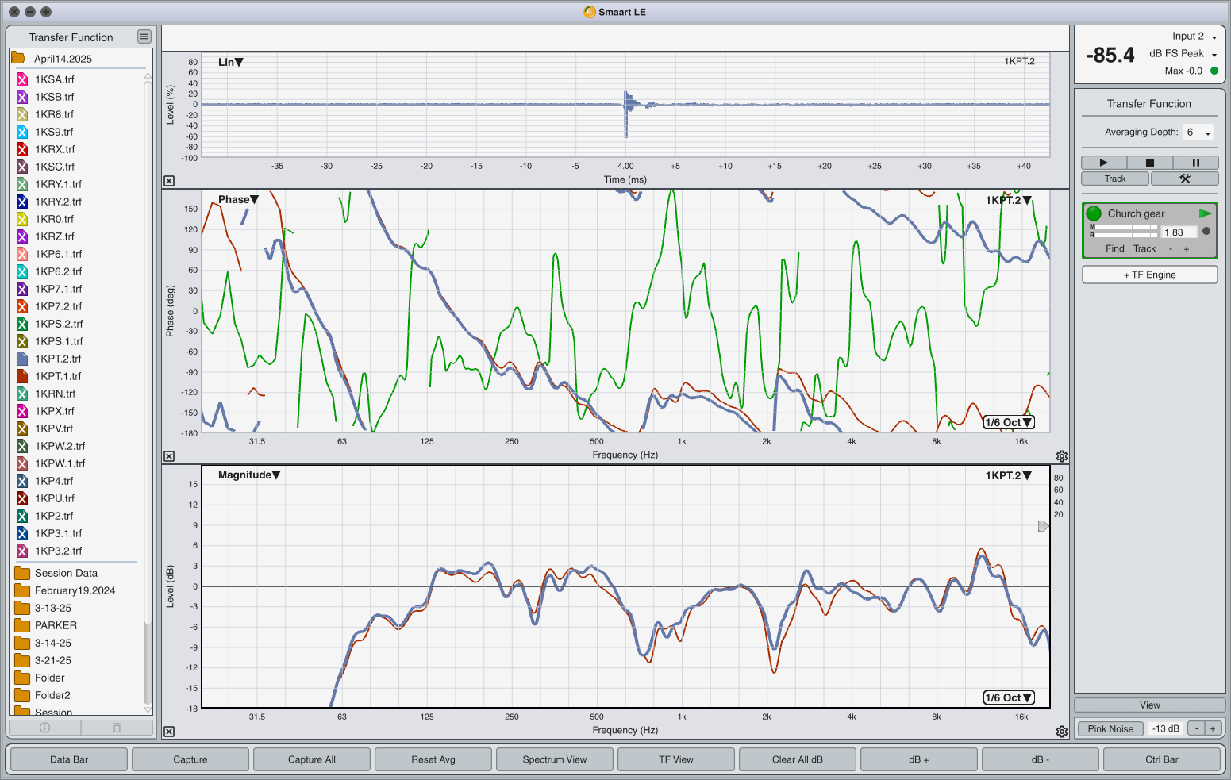Click the delay lock dot beside 1.83
This screenshot has height=780, width=1231.
click(x=1206, y=232)
